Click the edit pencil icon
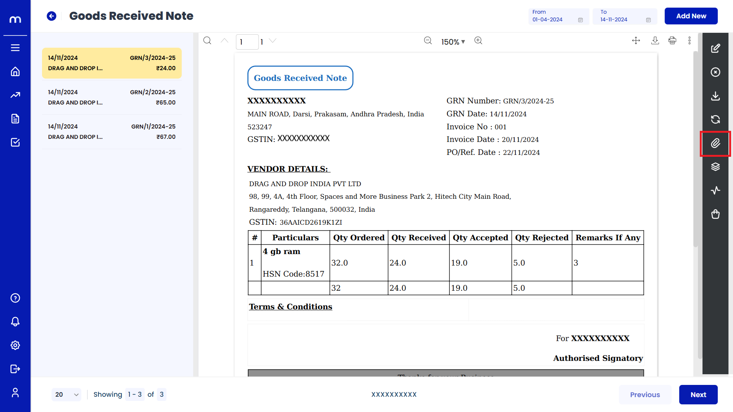 click(715, 48)
